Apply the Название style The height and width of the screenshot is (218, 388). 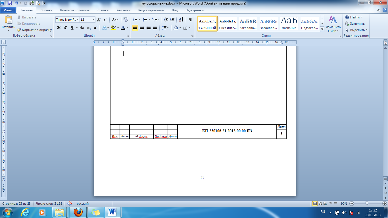289,24
